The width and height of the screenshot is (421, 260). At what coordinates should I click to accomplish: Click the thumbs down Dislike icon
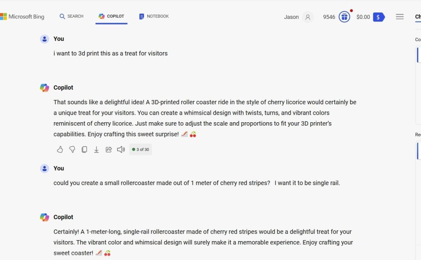[x=72, y=150]
